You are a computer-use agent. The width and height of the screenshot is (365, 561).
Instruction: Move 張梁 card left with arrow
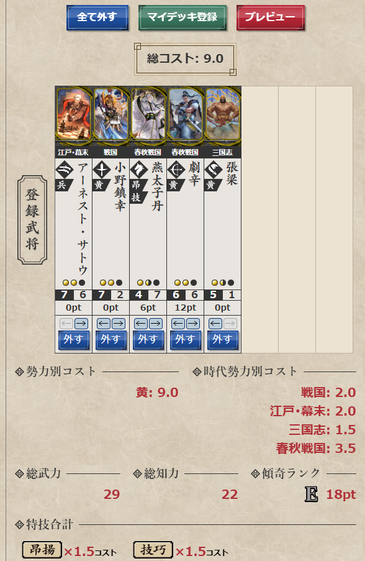(215, 324)
